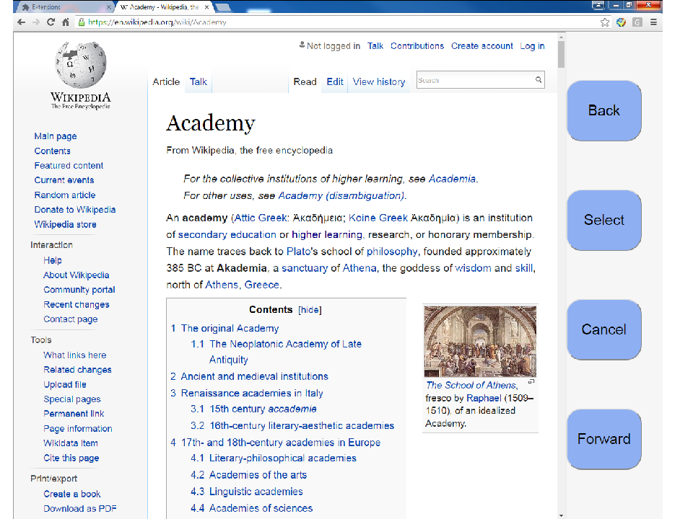693x519 pixels.
Task: Open the Academy (disambiguation) link
Action: [x=341, y=195]
